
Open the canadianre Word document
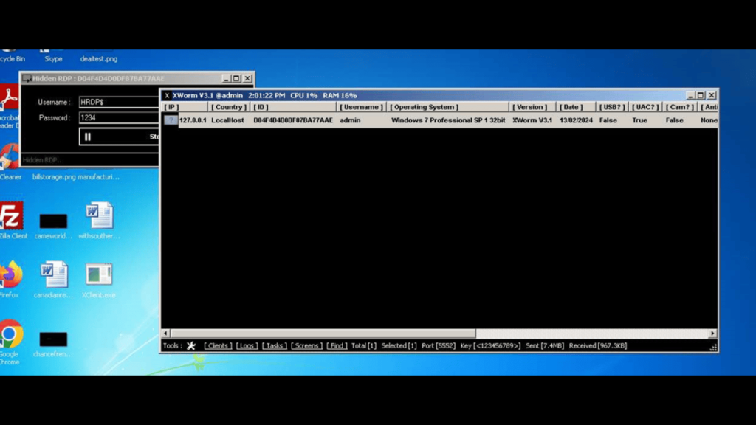53,280
